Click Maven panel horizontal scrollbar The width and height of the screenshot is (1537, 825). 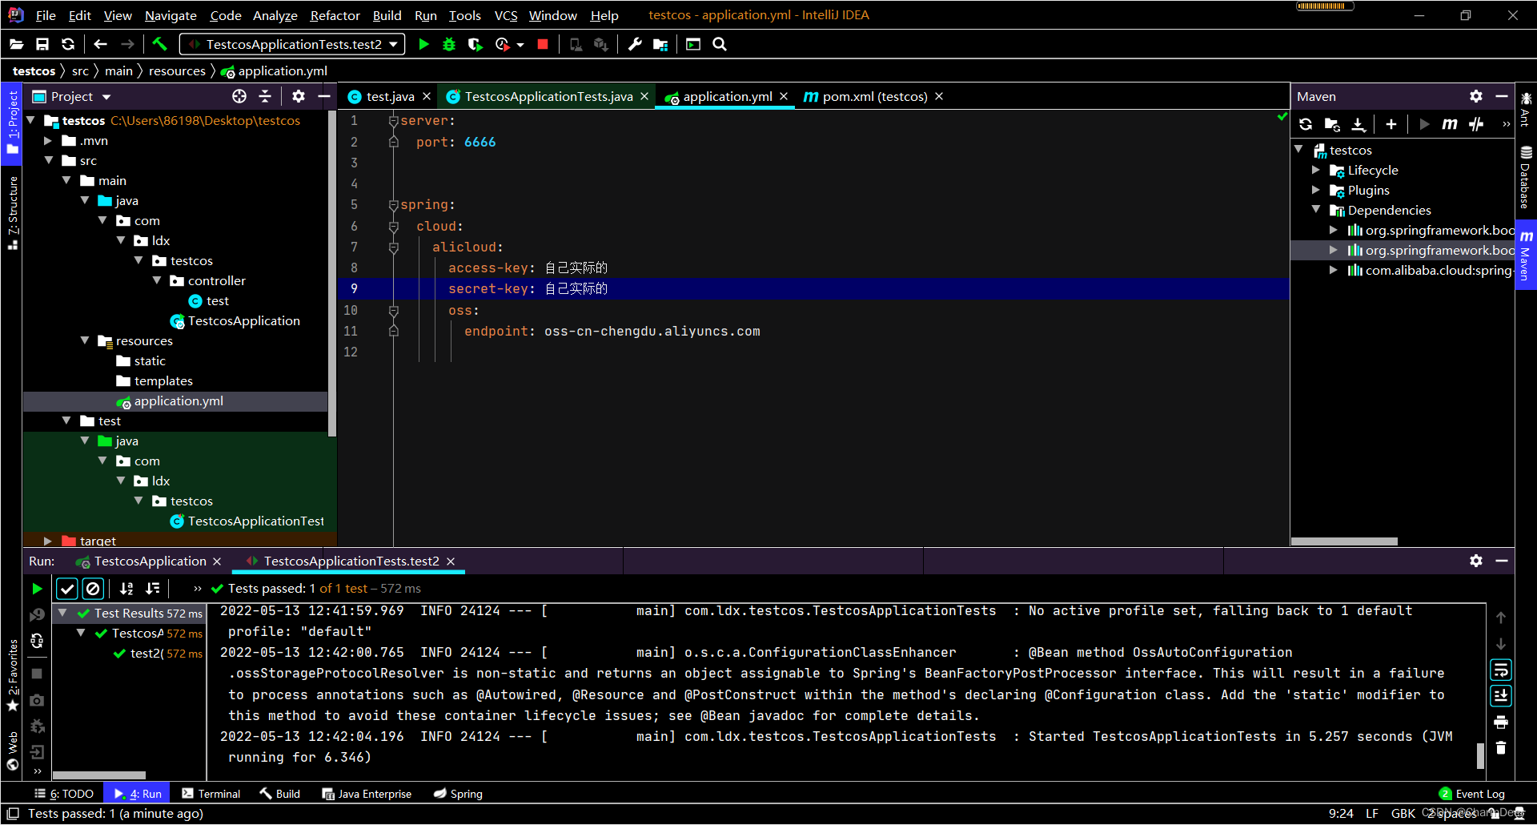1344,541
